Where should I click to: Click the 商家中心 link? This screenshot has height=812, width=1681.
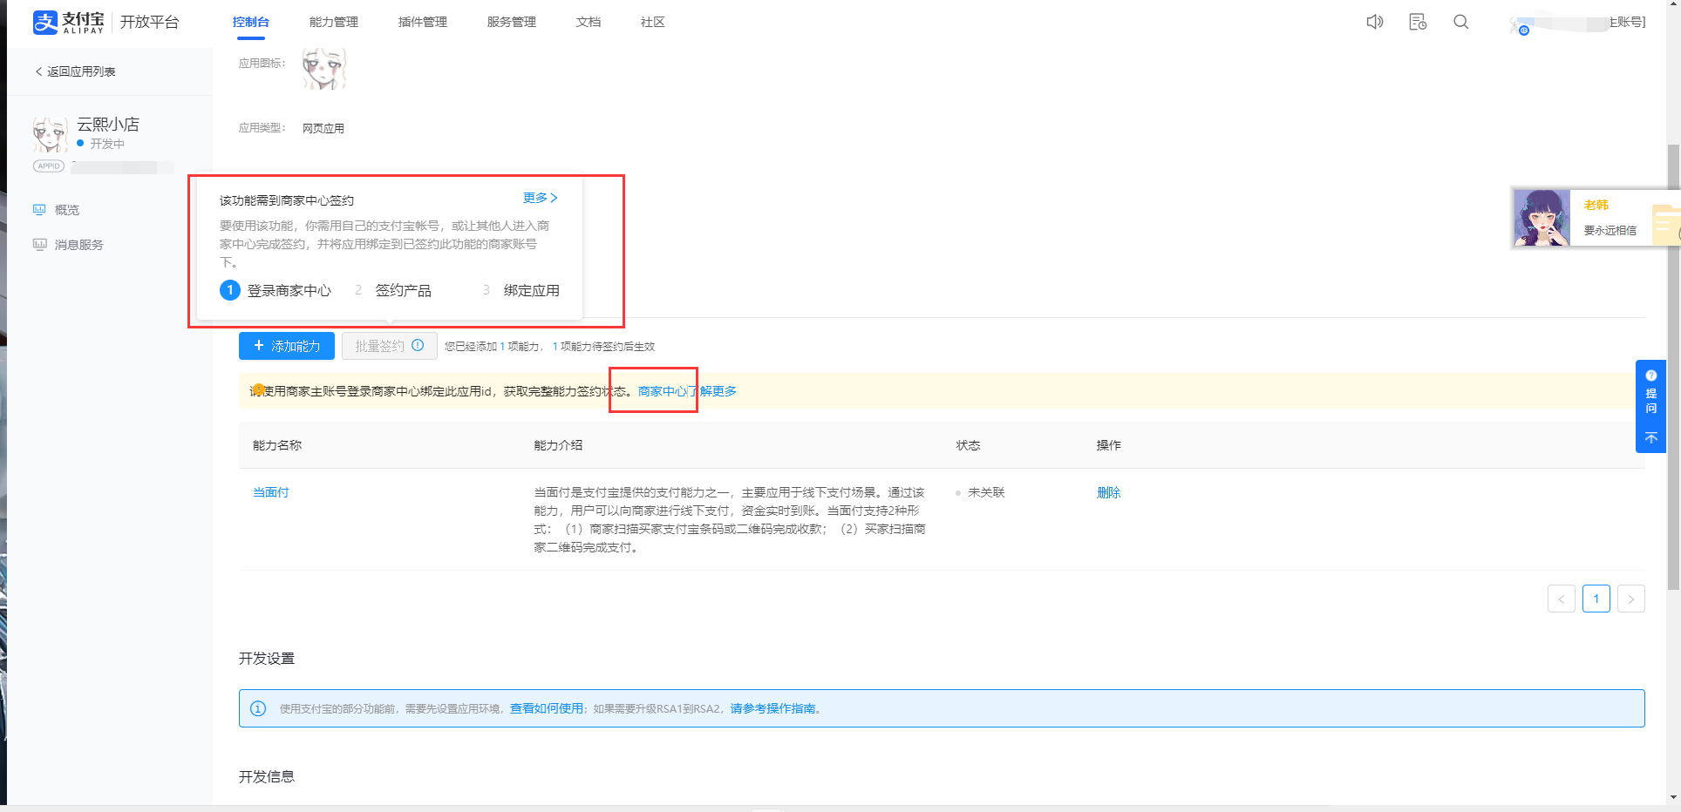(x=662, y=391)
